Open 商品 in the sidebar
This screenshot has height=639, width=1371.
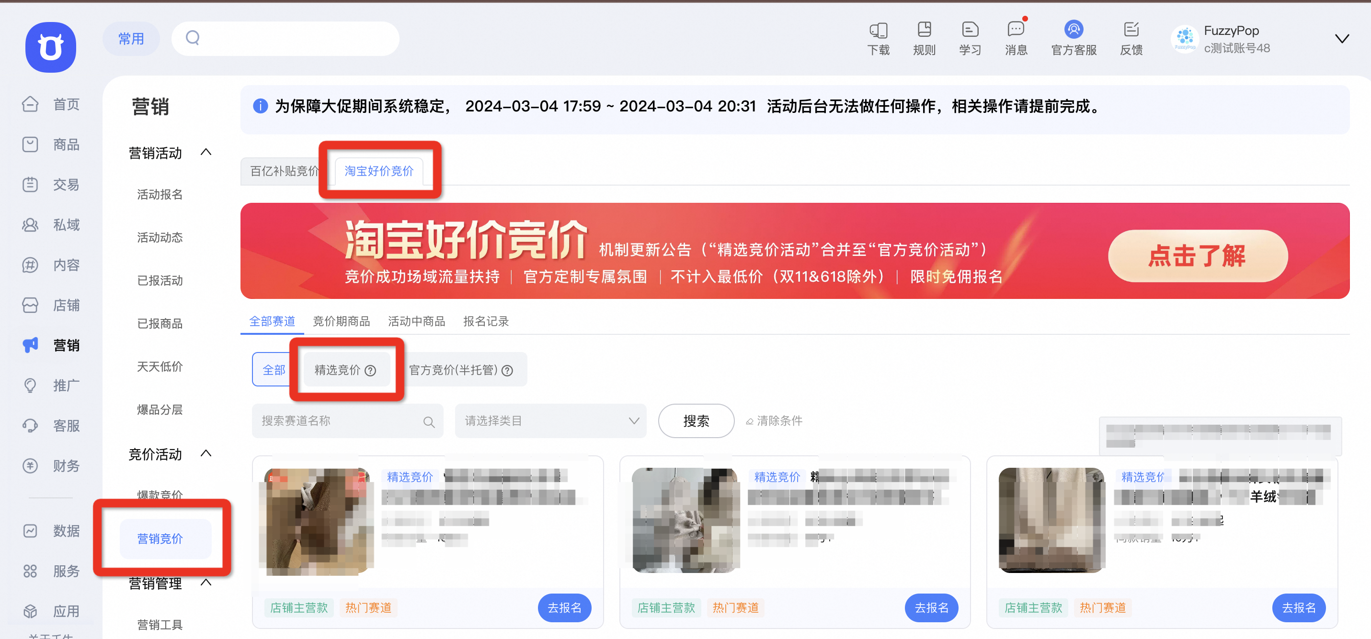[51, 144]
